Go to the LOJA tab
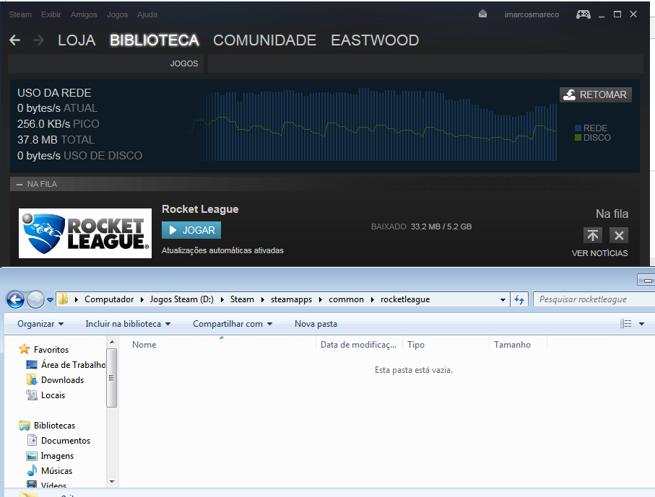655x497 pixels. pos(77,40)
